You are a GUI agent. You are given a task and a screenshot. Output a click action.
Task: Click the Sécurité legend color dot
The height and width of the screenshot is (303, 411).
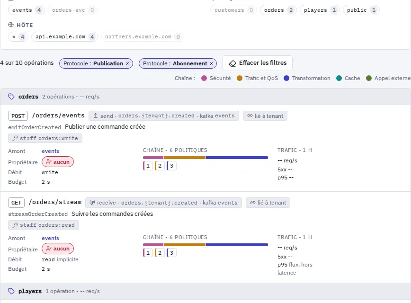point(204,78)
